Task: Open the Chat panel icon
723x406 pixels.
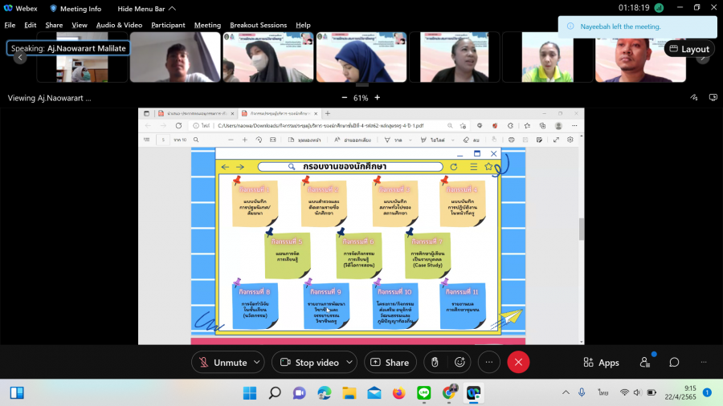Action: pyautogui.click(x=674, y=363)
